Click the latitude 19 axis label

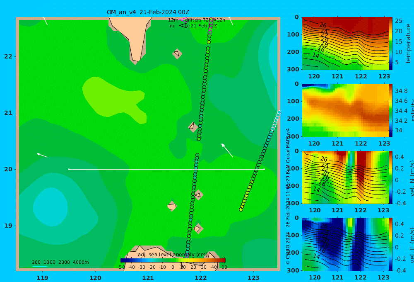pyautogui.click(x=8, y=226)
